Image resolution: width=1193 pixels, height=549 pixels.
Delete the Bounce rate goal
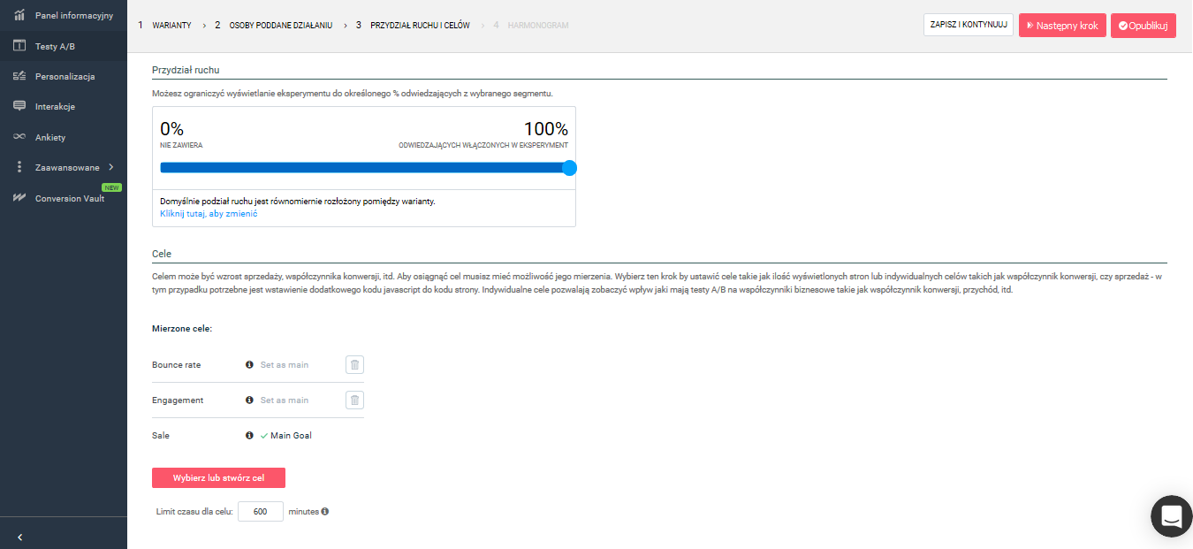(x=354, y=364)
